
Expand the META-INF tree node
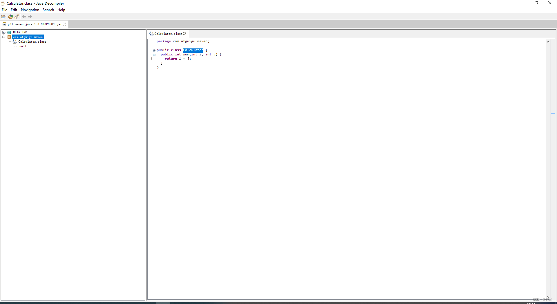tap(4, 32)
